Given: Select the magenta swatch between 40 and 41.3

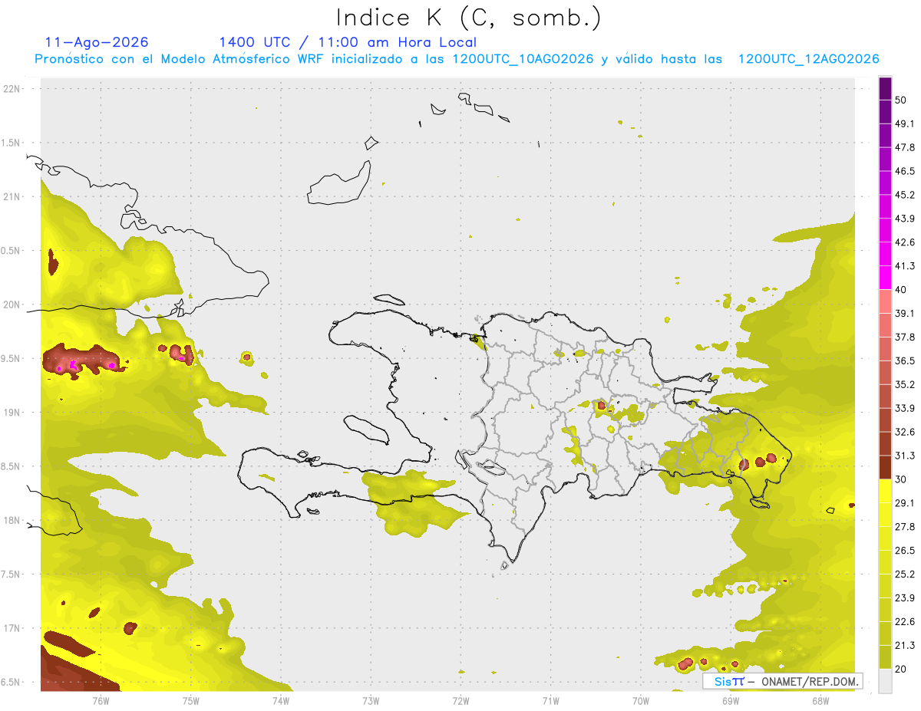Looking at the screenshot, I should point(885,278).
